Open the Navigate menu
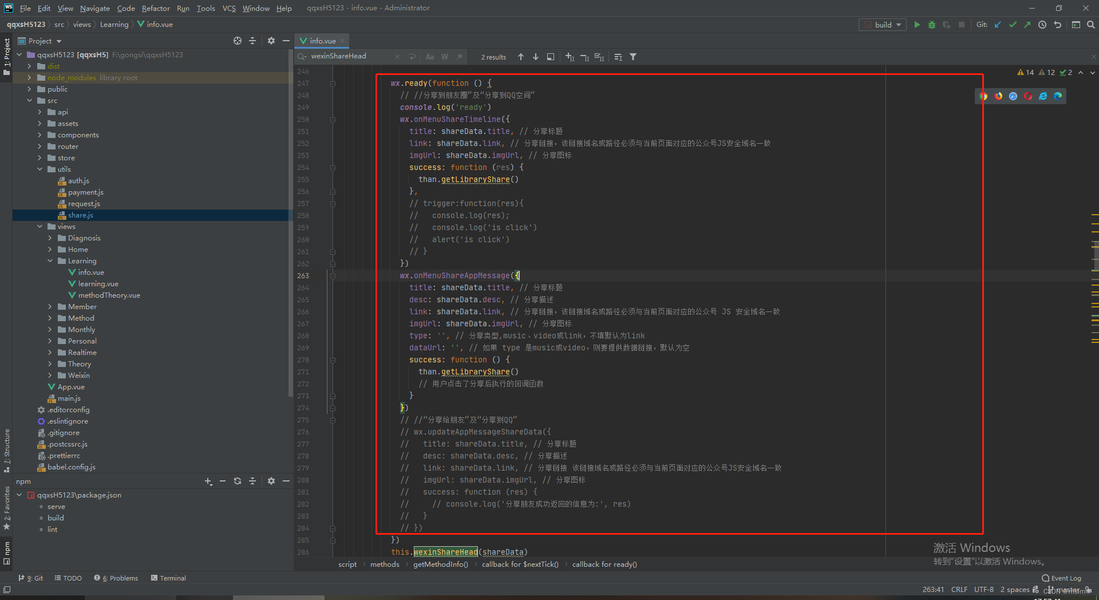This screenshot has width=1099, height=600. [x=94, y=8]
